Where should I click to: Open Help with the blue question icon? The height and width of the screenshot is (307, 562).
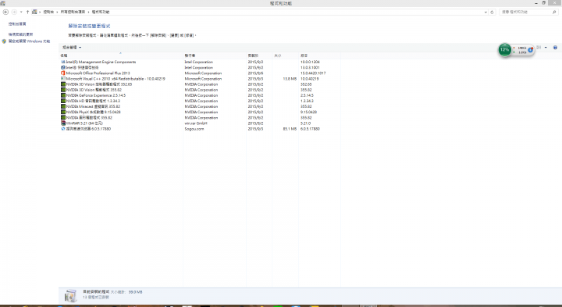click(x=555, y=48)
